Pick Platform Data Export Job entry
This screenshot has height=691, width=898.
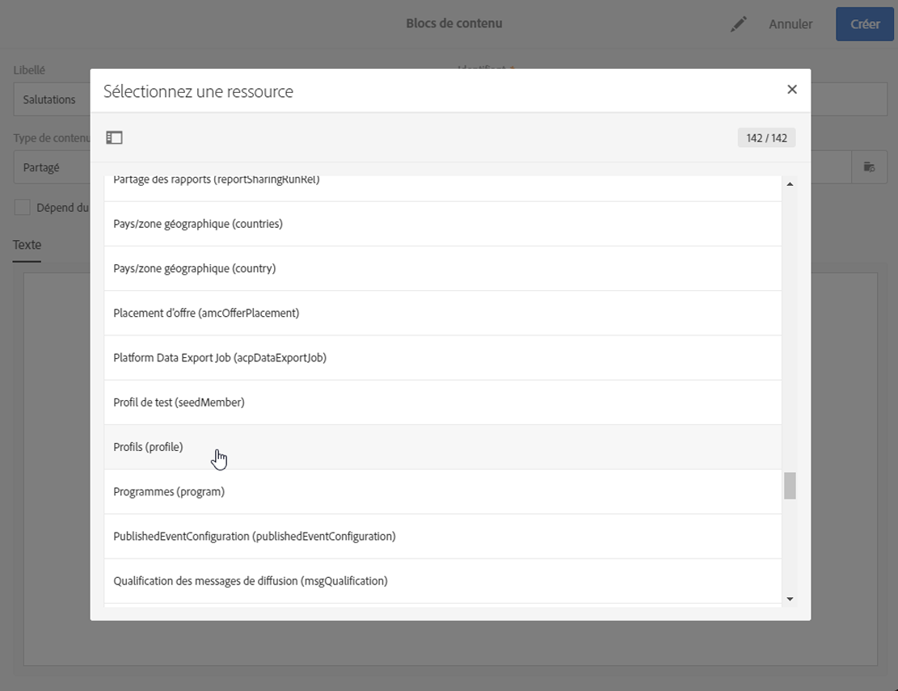(x=220, y=358)
